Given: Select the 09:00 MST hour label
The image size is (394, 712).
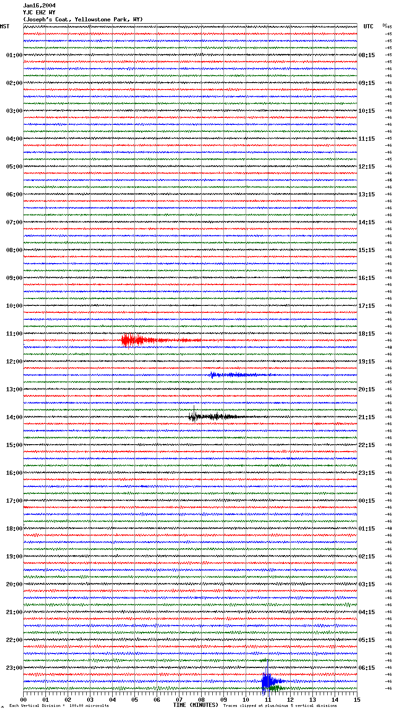Looking at the screenshot, I should [x=14, y=278].
